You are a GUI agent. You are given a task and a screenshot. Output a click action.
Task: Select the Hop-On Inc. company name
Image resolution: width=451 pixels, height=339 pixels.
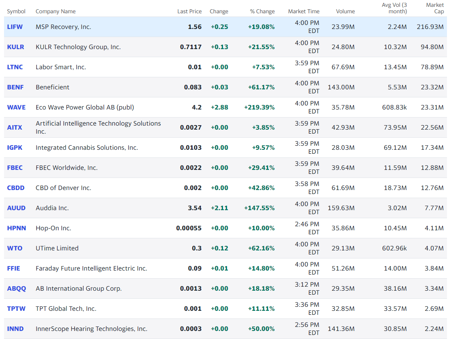[53, 228]
